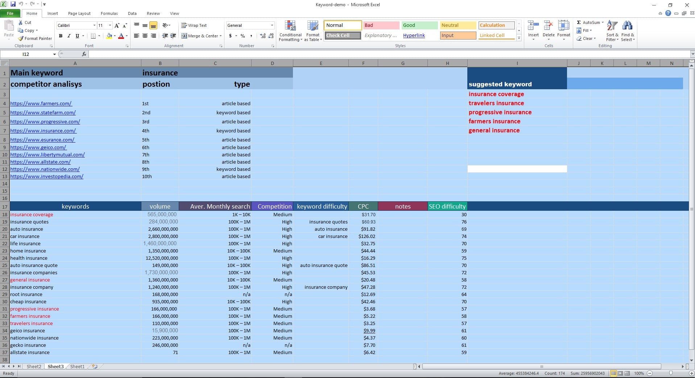Switch to the Sheet1 worksheet tab
This screenshot has height=378, width=695.
point(76,366)
